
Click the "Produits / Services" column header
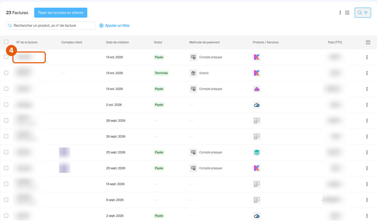point(266,42)
